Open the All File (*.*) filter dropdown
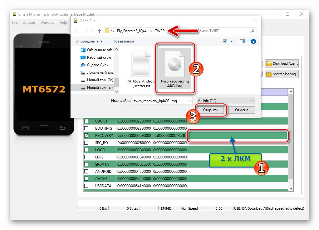Screen dimensions: 319x230 coord(226,101)
